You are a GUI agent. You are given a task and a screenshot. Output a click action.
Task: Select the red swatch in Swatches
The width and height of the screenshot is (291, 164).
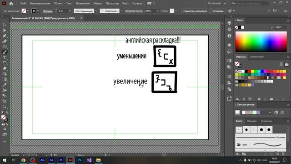click(250, 71)
